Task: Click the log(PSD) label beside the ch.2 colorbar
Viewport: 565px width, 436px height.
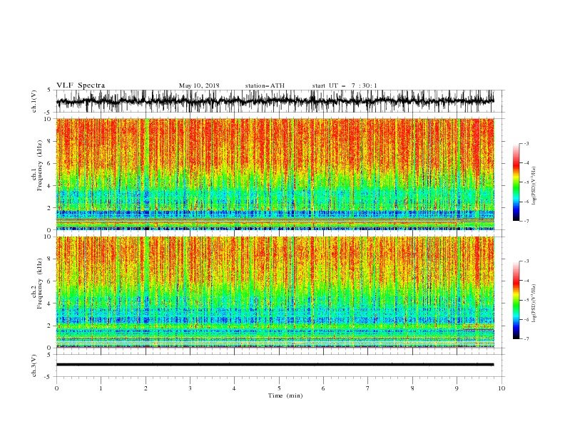Action: (534, 303)
